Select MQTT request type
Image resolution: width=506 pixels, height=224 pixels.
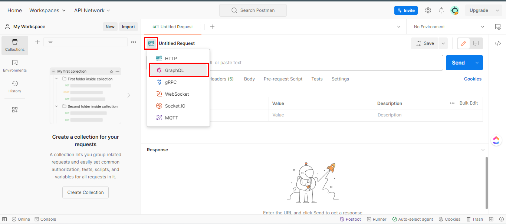(178, 118)
